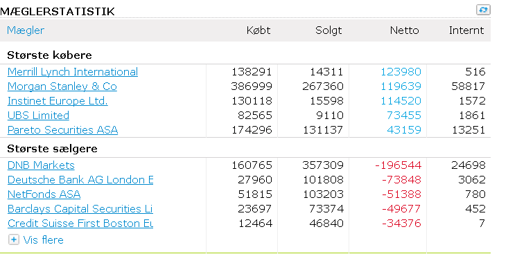508x254 pixels.
Task: Click the Netto column header
Action: (x=404, y=30)
